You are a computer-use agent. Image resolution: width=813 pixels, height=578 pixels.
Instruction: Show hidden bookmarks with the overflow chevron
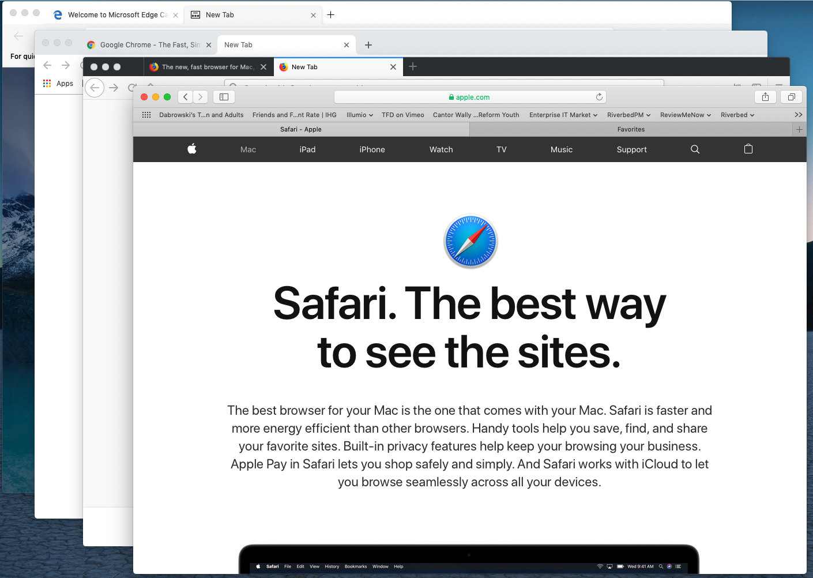[x=798, y=115]
